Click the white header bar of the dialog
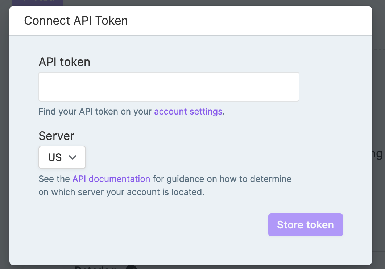385x269 pixels. (191, 21)
